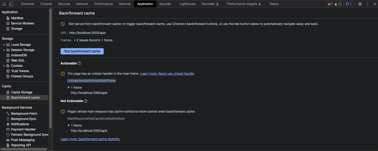The width and height of the screenshot is (378, 151).
Task: Open Interest Groups in the sidebar
Action: (22, 76)
